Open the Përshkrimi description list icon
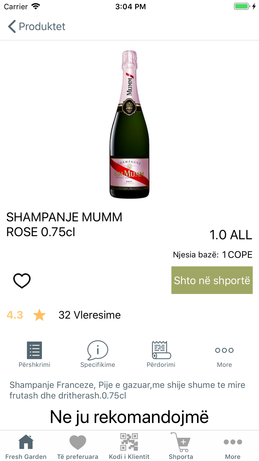Image resolution: width=259 pixels, height=461 pixels. click(34, 350)
